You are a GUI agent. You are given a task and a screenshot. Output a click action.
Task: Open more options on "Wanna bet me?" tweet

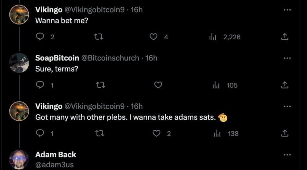[287, 10]
